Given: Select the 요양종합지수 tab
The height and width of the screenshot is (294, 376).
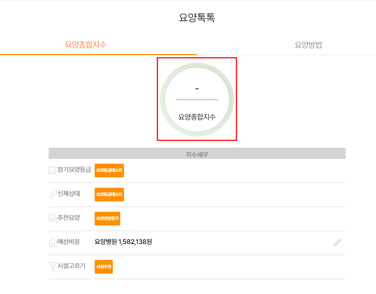Looking at the screenshot, I should coord(86,44).
